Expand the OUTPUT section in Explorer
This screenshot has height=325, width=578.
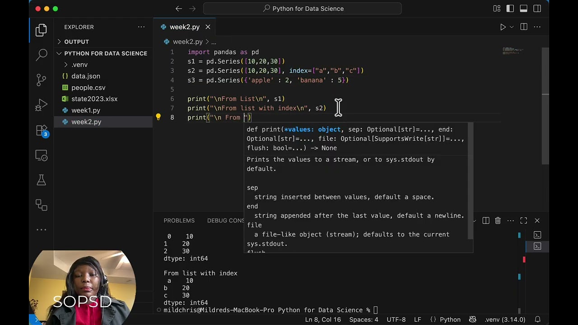coord(103,42)
